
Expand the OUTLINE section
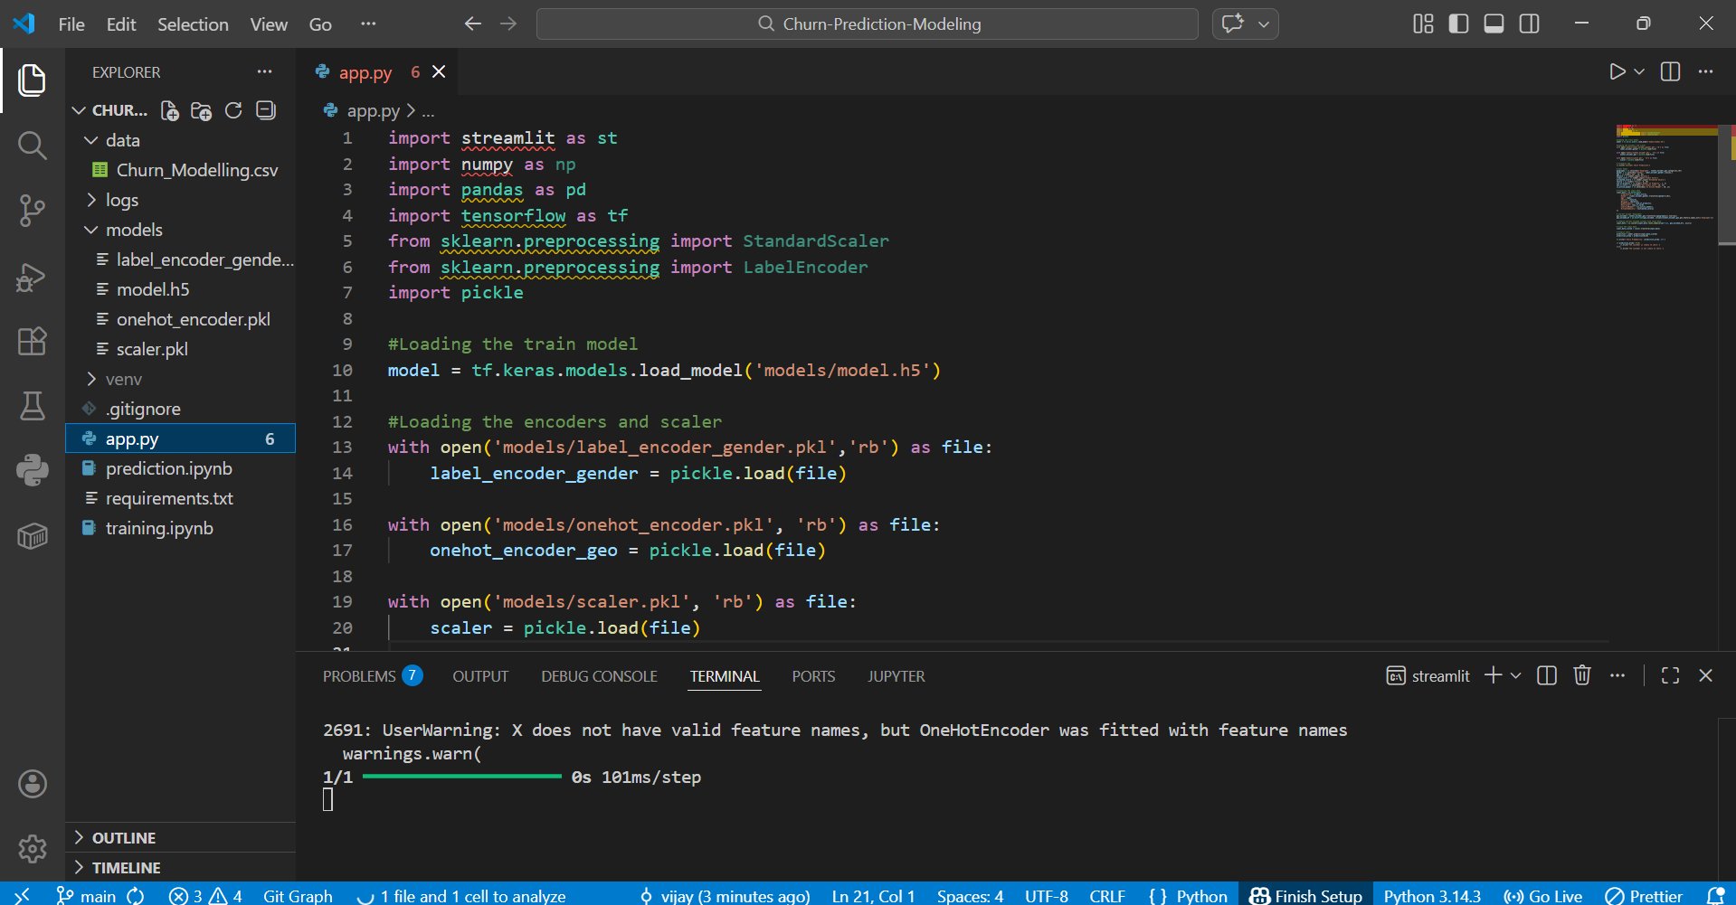coord(124,838)
